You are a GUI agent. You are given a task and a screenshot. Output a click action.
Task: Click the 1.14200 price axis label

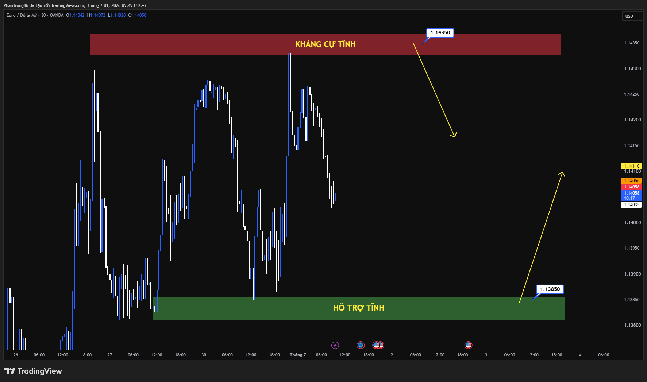632,120
